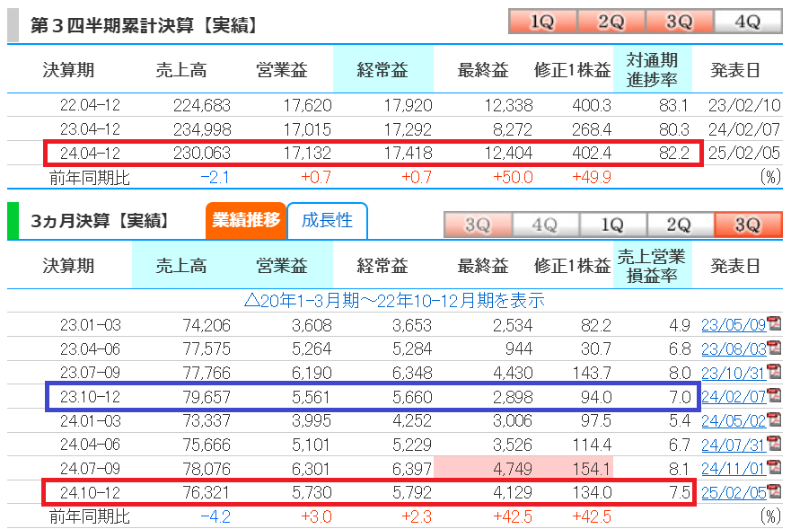Select announcement date 25/02/05 in cumulative table
The height and width of the screenshot is (529, 791).
[x=744, y=153]
